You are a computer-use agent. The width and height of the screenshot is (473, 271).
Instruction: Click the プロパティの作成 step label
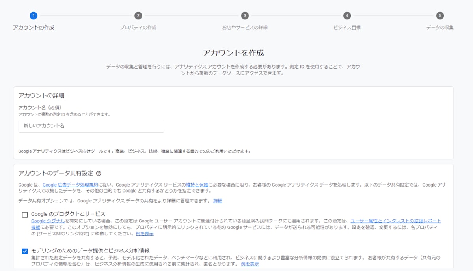click(x=138, y=28)
